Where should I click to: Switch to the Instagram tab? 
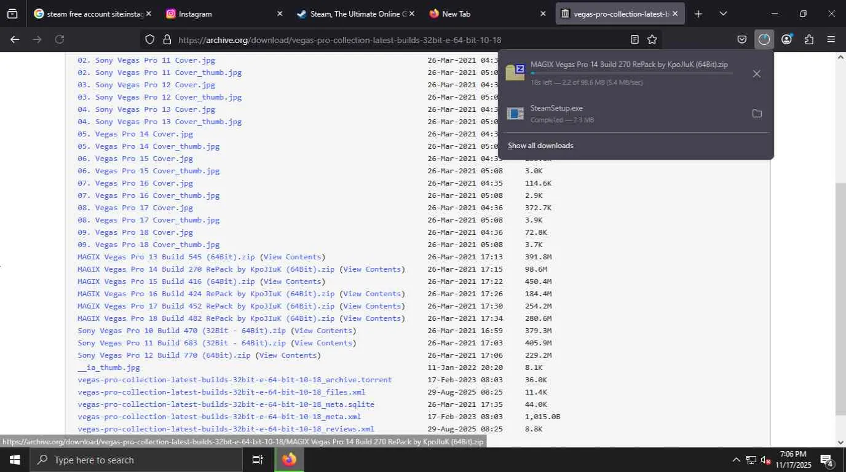(224, 14)
